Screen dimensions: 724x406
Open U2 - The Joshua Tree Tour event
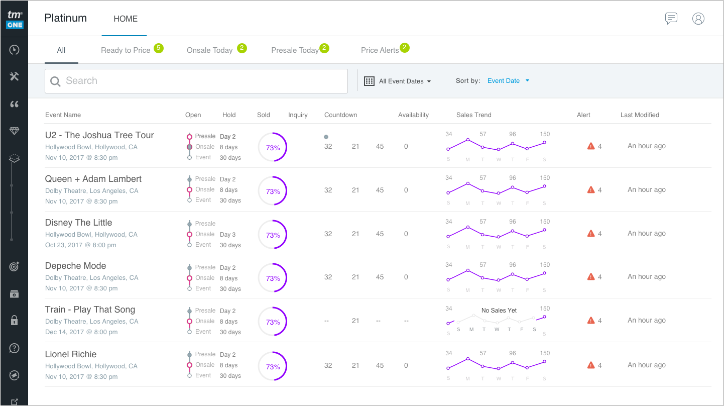[99, 135]
